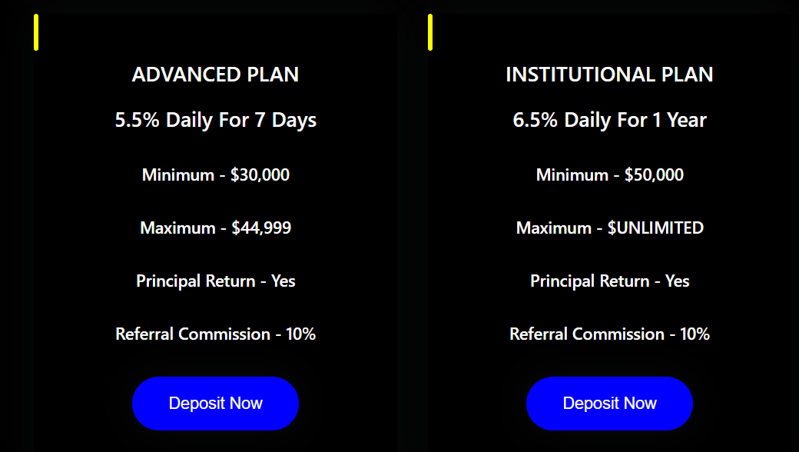The height and width of the screenshot is (452, 799).
Task: Click Principal Return - Yes in Institutional Plan
Action: coord(609,281)
